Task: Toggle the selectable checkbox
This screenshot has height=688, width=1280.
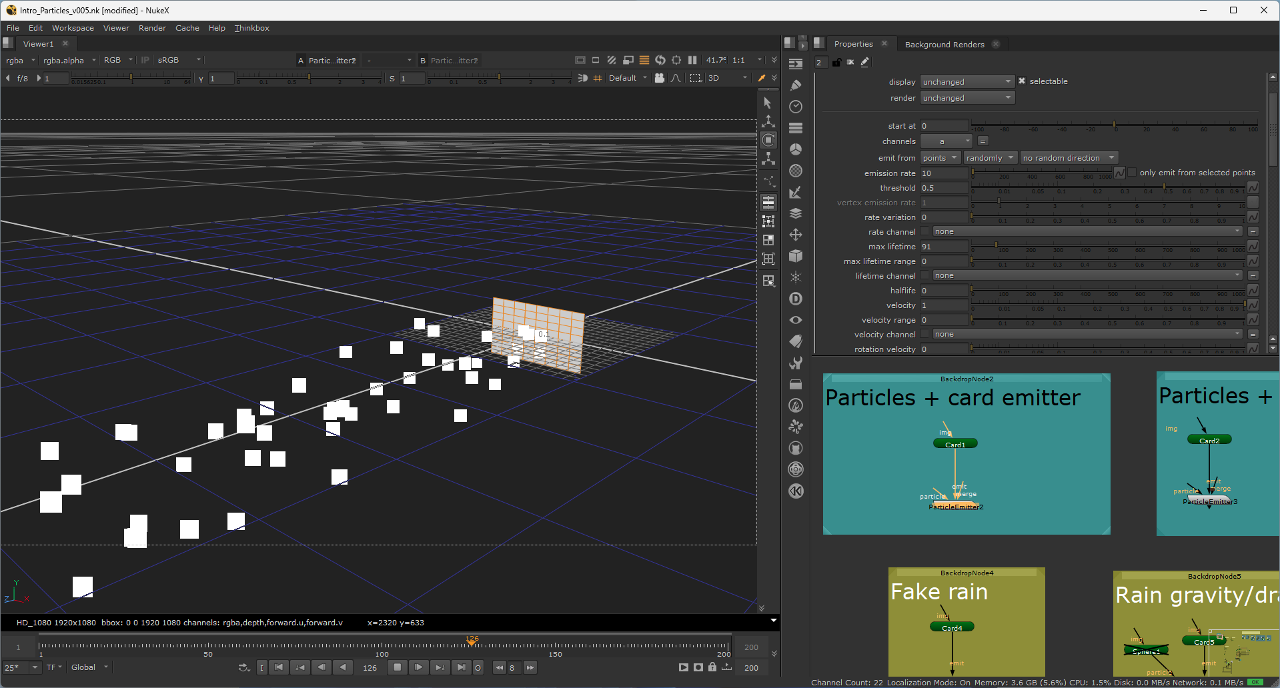Action: [x=1022, y=81]
